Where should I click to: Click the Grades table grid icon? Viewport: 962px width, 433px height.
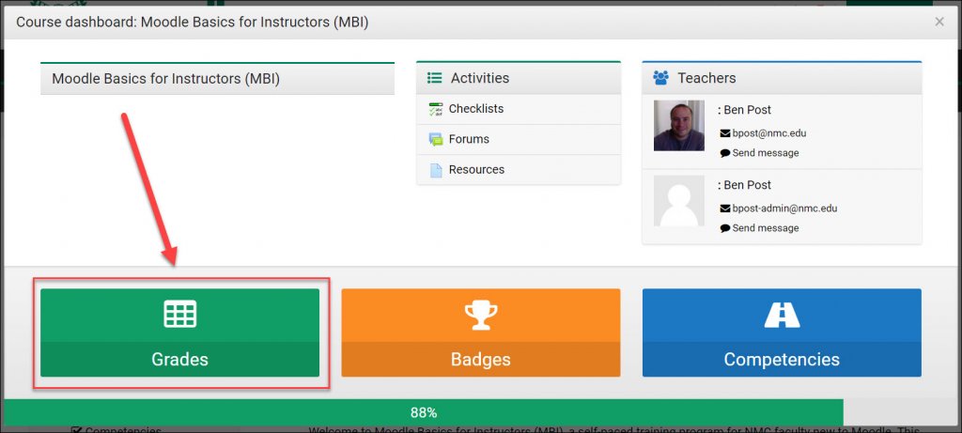[179, 314]
